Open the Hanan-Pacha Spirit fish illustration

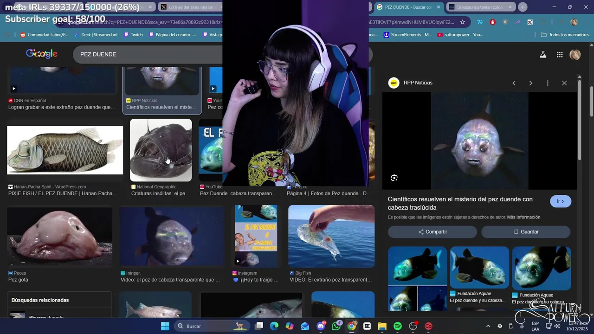click(65, 150)
